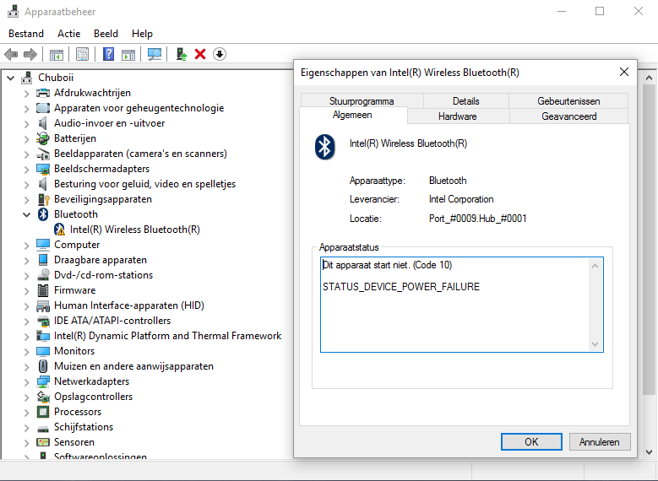Collapse the Bluetooth category
The height and width of the screenshot is (481, 658).
point(26,214)
